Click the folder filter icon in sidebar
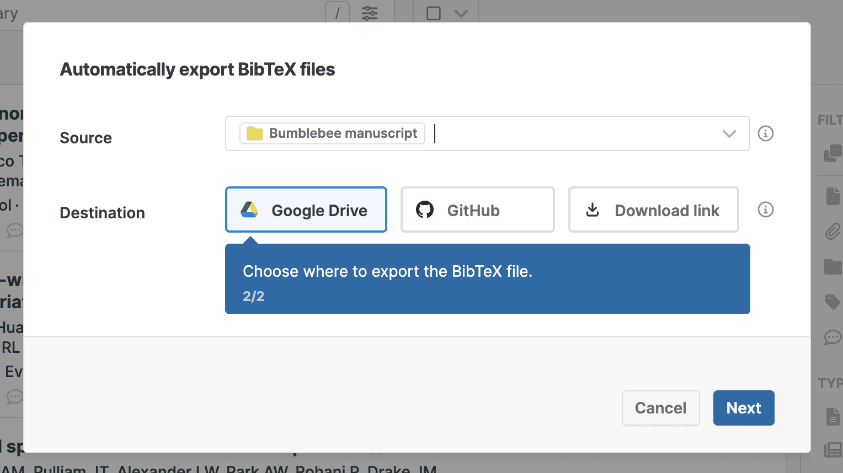843x473 pixels. 832,267
